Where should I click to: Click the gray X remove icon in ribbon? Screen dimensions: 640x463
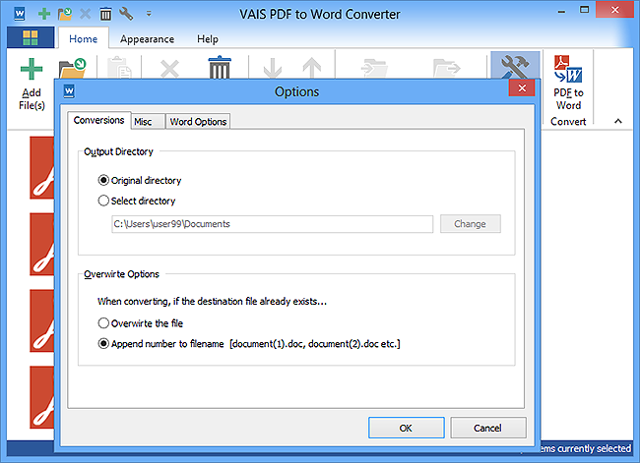[169, 69]
